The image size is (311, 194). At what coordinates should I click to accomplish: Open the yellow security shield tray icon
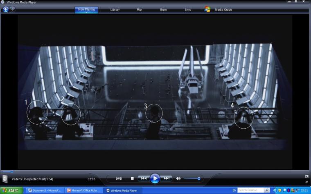pos(279,190)
